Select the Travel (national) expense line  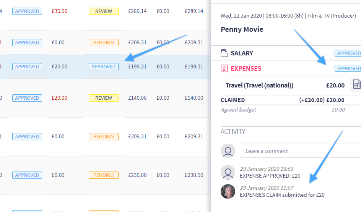coord(259,86)
